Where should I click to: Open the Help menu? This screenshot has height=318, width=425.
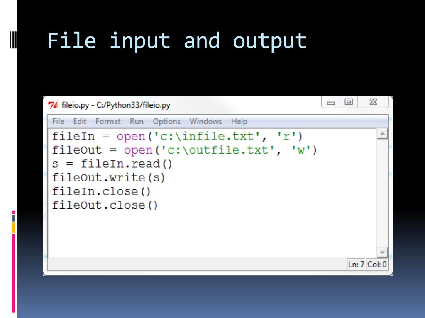pyautogui.click(x=239, y=121)
